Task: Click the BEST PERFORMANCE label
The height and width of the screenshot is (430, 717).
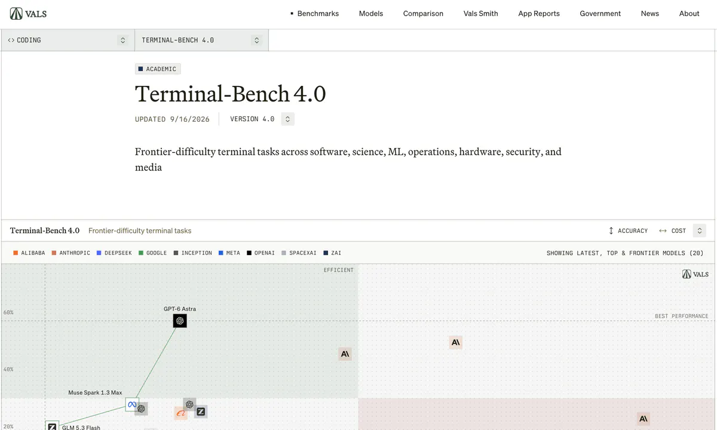Action: (x=682, y=316)
